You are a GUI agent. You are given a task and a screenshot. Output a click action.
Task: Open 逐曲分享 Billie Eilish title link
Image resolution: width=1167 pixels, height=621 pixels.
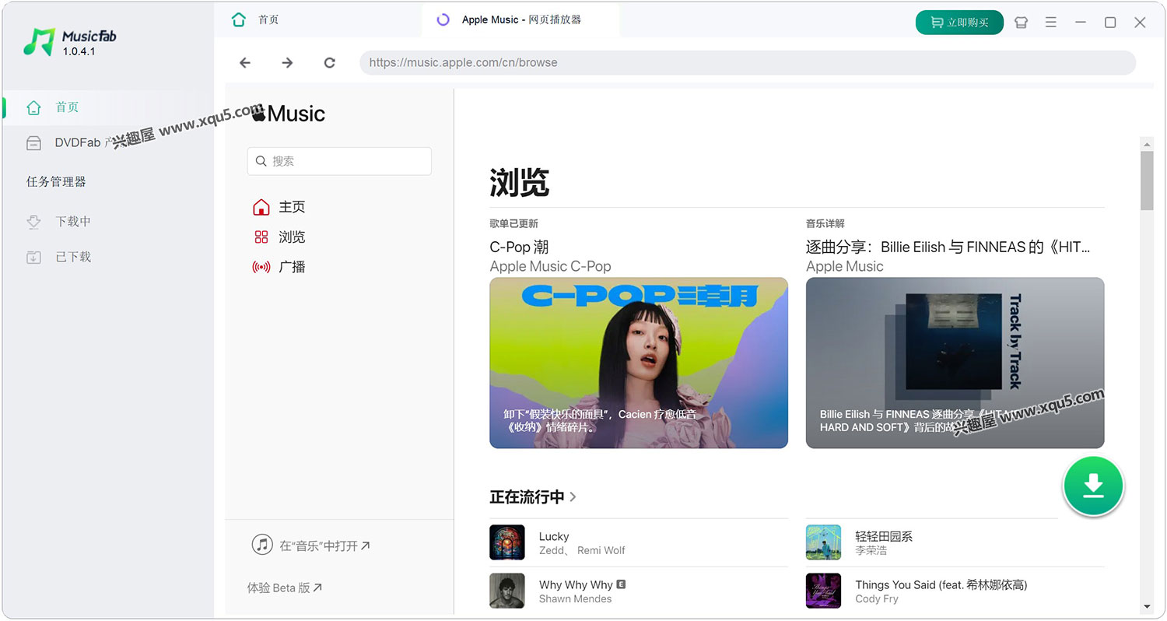[x=948, y=247]
